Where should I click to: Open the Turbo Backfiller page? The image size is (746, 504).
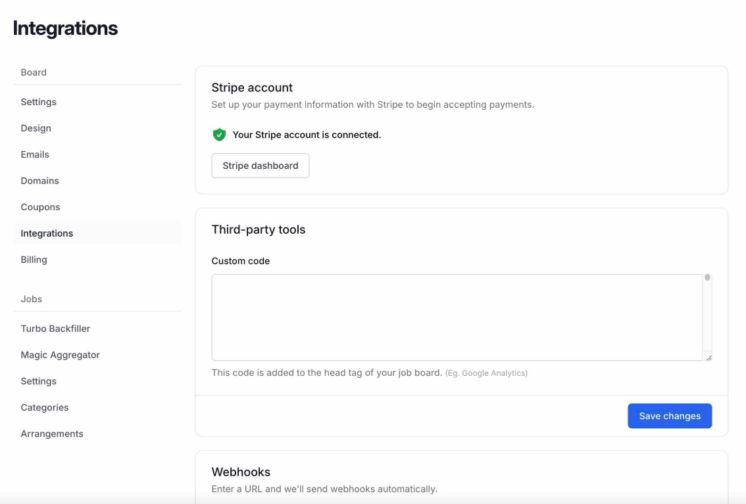(55, 328)
